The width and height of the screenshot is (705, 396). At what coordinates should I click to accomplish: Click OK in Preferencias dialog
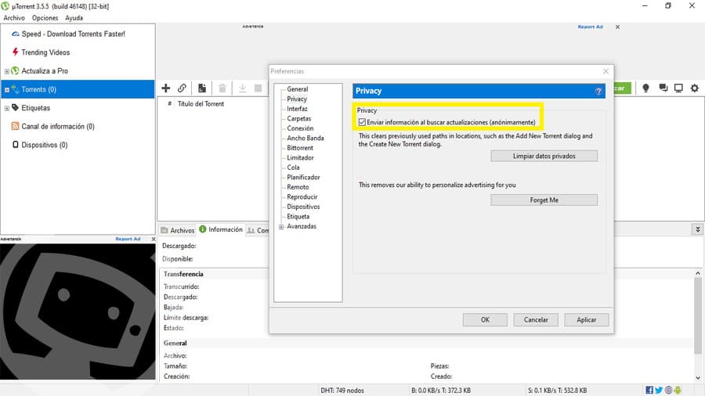coord(485,319)
